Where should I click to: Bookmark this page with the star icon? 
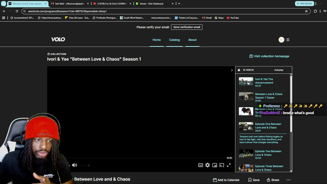[306, 11]
